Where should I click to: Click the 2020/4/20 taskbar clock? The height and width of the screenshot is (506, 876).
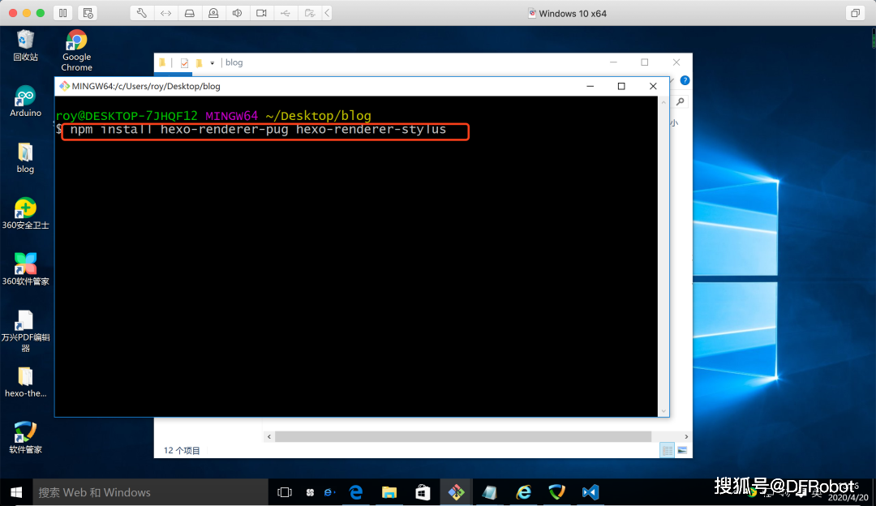click(x=848, y=497)
